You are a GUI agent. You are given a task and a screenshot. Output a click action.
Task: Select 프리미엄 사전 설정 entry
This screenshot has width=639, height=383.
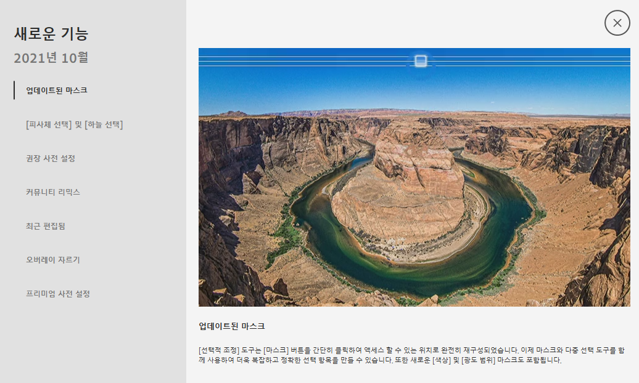58,294
